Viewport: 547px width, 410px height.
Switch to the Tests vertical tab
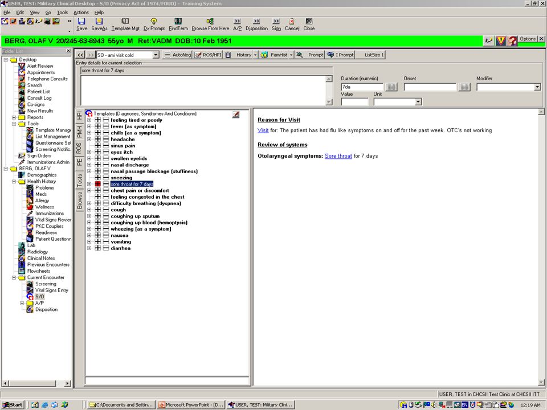pyautogui.click(x=79, y=181)
